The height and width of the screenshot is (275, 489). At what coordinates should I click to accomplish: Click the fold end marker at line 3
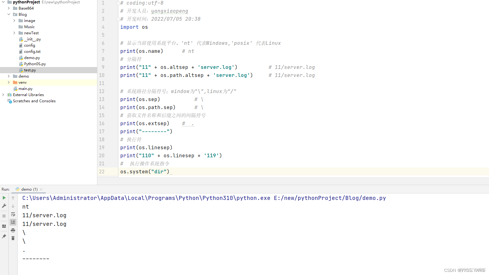(x=118, y=19)
